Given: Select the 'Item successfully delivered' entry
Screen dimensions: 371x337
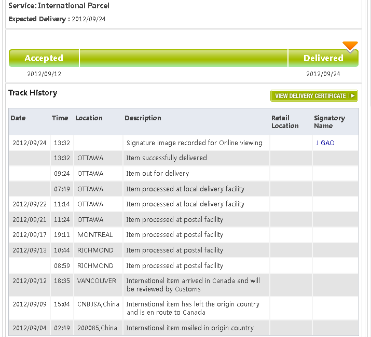Looking at the screenshot, I should click(167, 158).
